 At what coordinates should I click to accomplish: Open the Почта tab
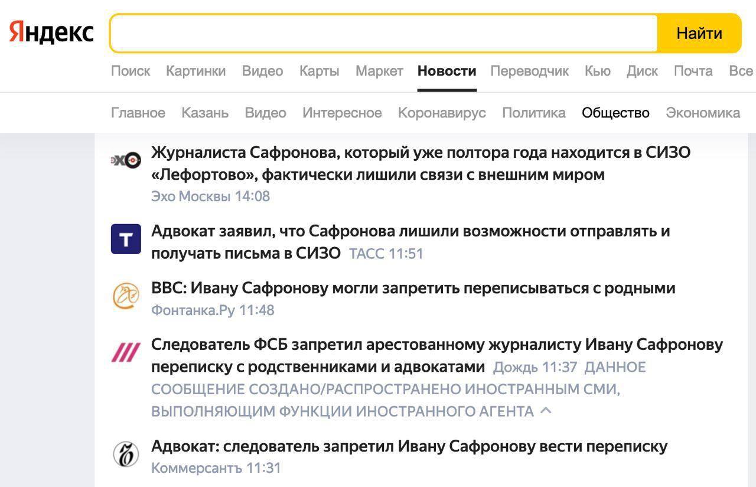coord(693,71)
